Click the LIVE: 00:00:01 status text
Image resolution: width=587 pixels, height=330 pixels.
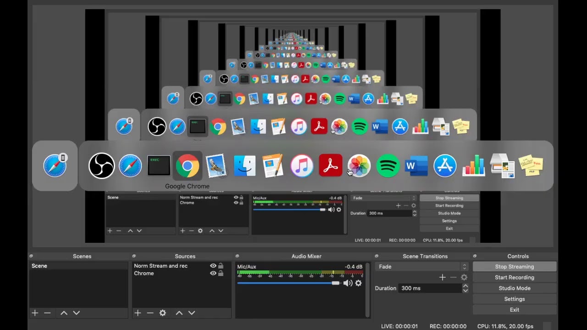tap(399, 326)
